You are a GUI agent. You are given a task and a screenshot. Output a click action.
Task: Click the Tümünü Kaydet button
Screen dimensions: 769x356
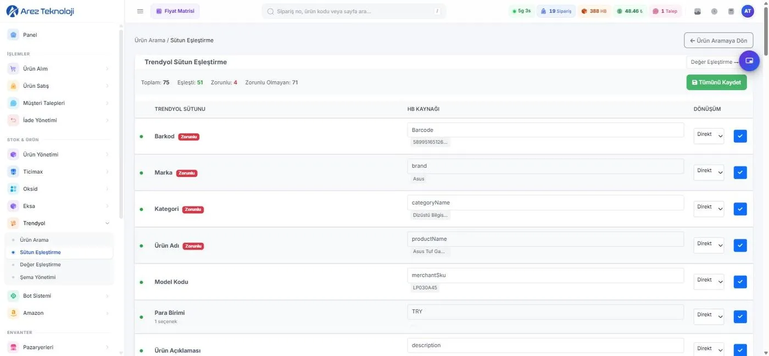point(716,82)
